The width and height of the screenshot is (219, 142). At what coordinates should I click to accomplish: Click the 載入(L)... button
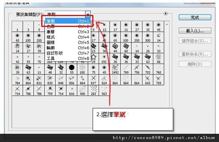pos(195,31)
